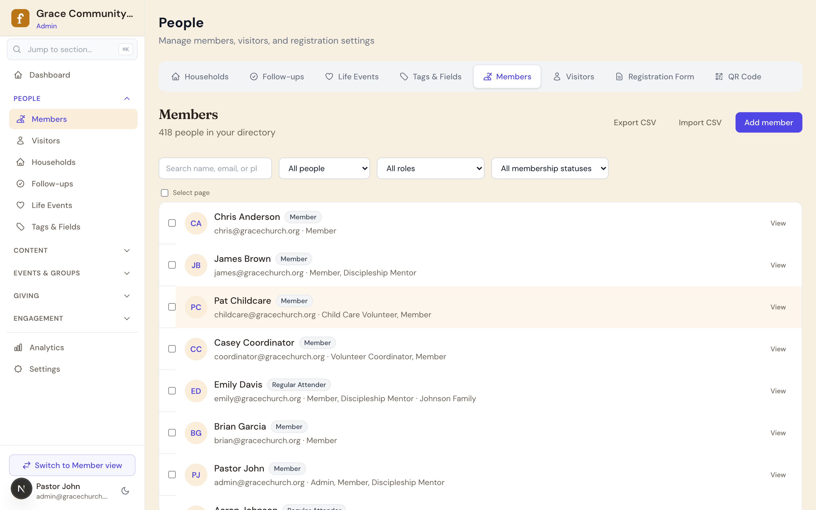Click the search magnifier icon in sidebar
Viewport: 816px width, 510px height.
click(17, 49)
